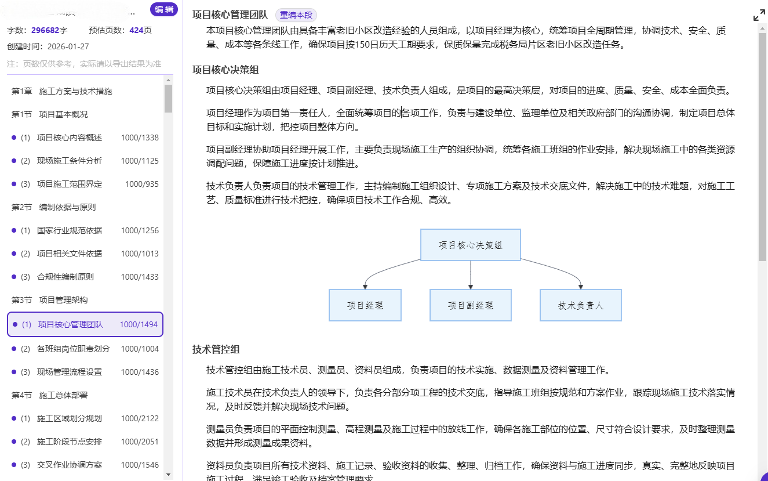Open (3) 交叉作业协调方案 item
This screenshot has width=768, height=481.
(85, 465)
